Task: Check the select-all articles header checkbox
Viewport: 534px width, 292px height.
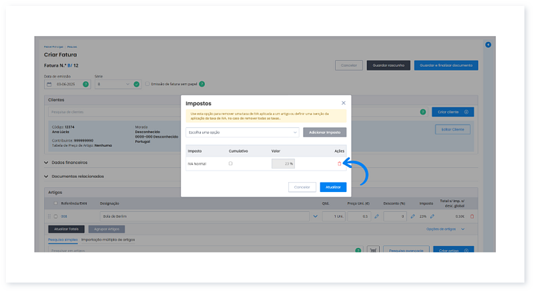Action: (x=55, y=203)
